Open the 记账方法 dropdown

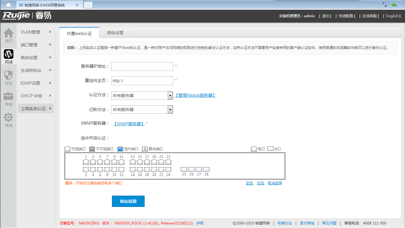142,110
